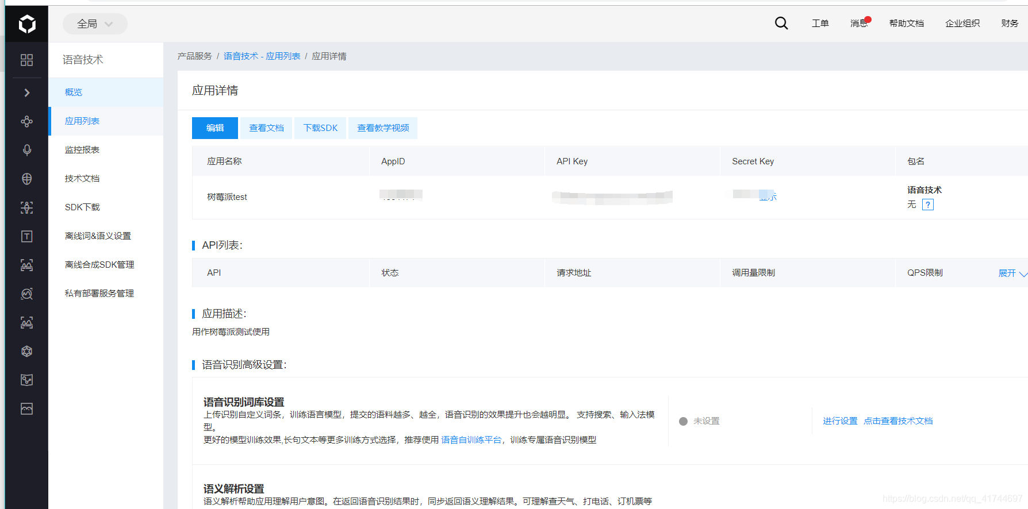Open 离线词&语义设置 in the left menu
1028x509 pixels.
pos(106,236)
